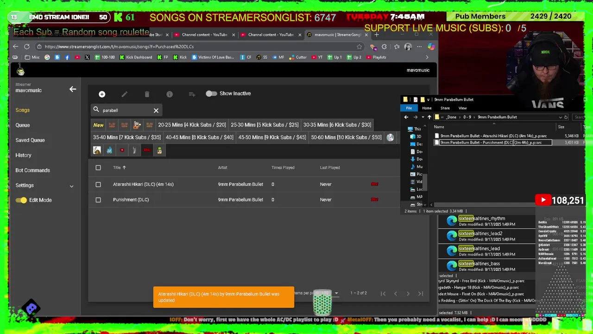Select the 25-30 Mins [5 Kick Subs / $25] filter

(265, 125)
